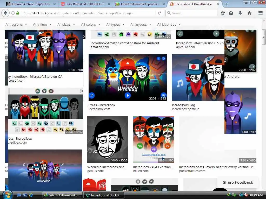This screenshot has width=266, height=199.
Task: Reload the page with refresh icon
Action: coord(159,13)
